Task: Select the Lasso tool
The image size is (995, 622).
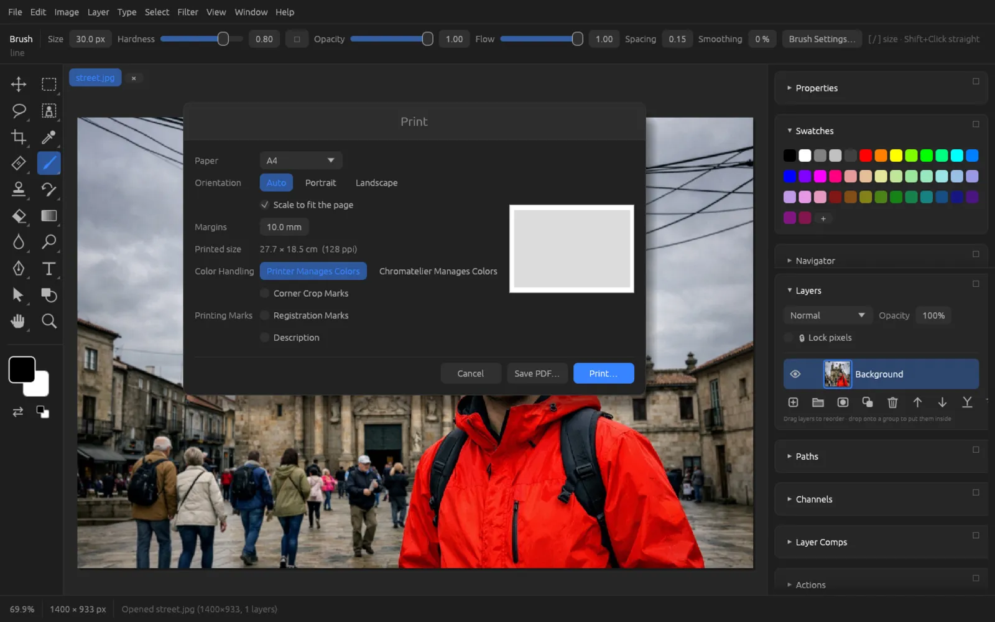Action: tap(19, 111)
